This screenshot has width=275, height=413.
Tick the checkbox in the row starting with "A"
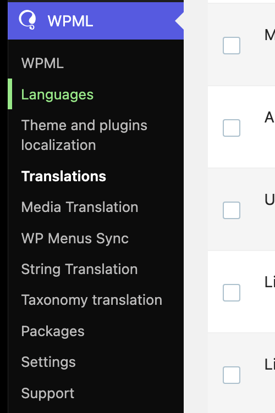[232, 128]
